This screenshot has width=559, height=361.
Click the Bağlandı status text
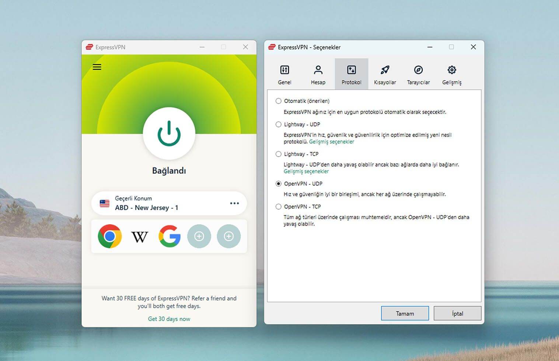tap(169, 171)
